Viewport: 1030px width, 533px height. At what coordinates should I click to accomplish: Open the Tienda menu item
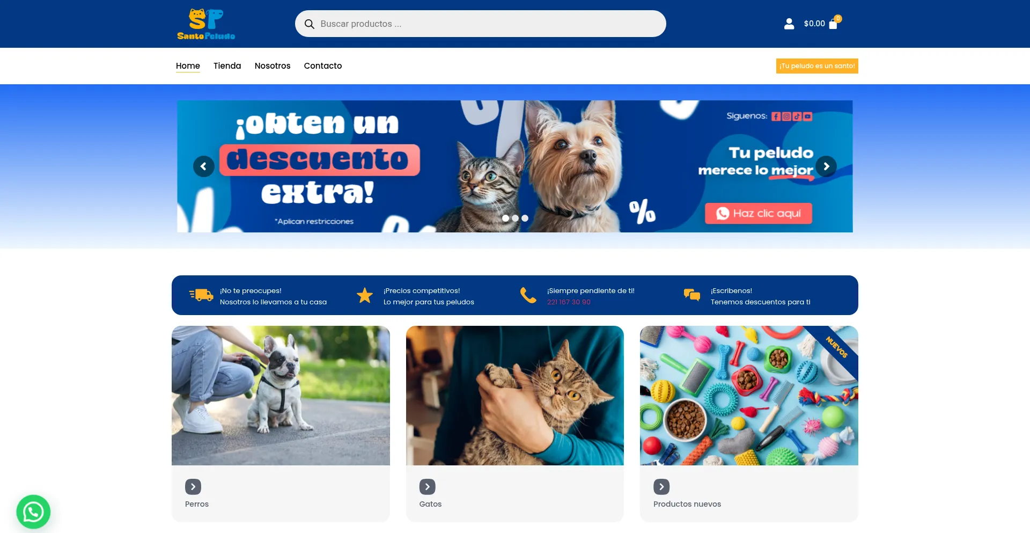click(x=227, y=65)
